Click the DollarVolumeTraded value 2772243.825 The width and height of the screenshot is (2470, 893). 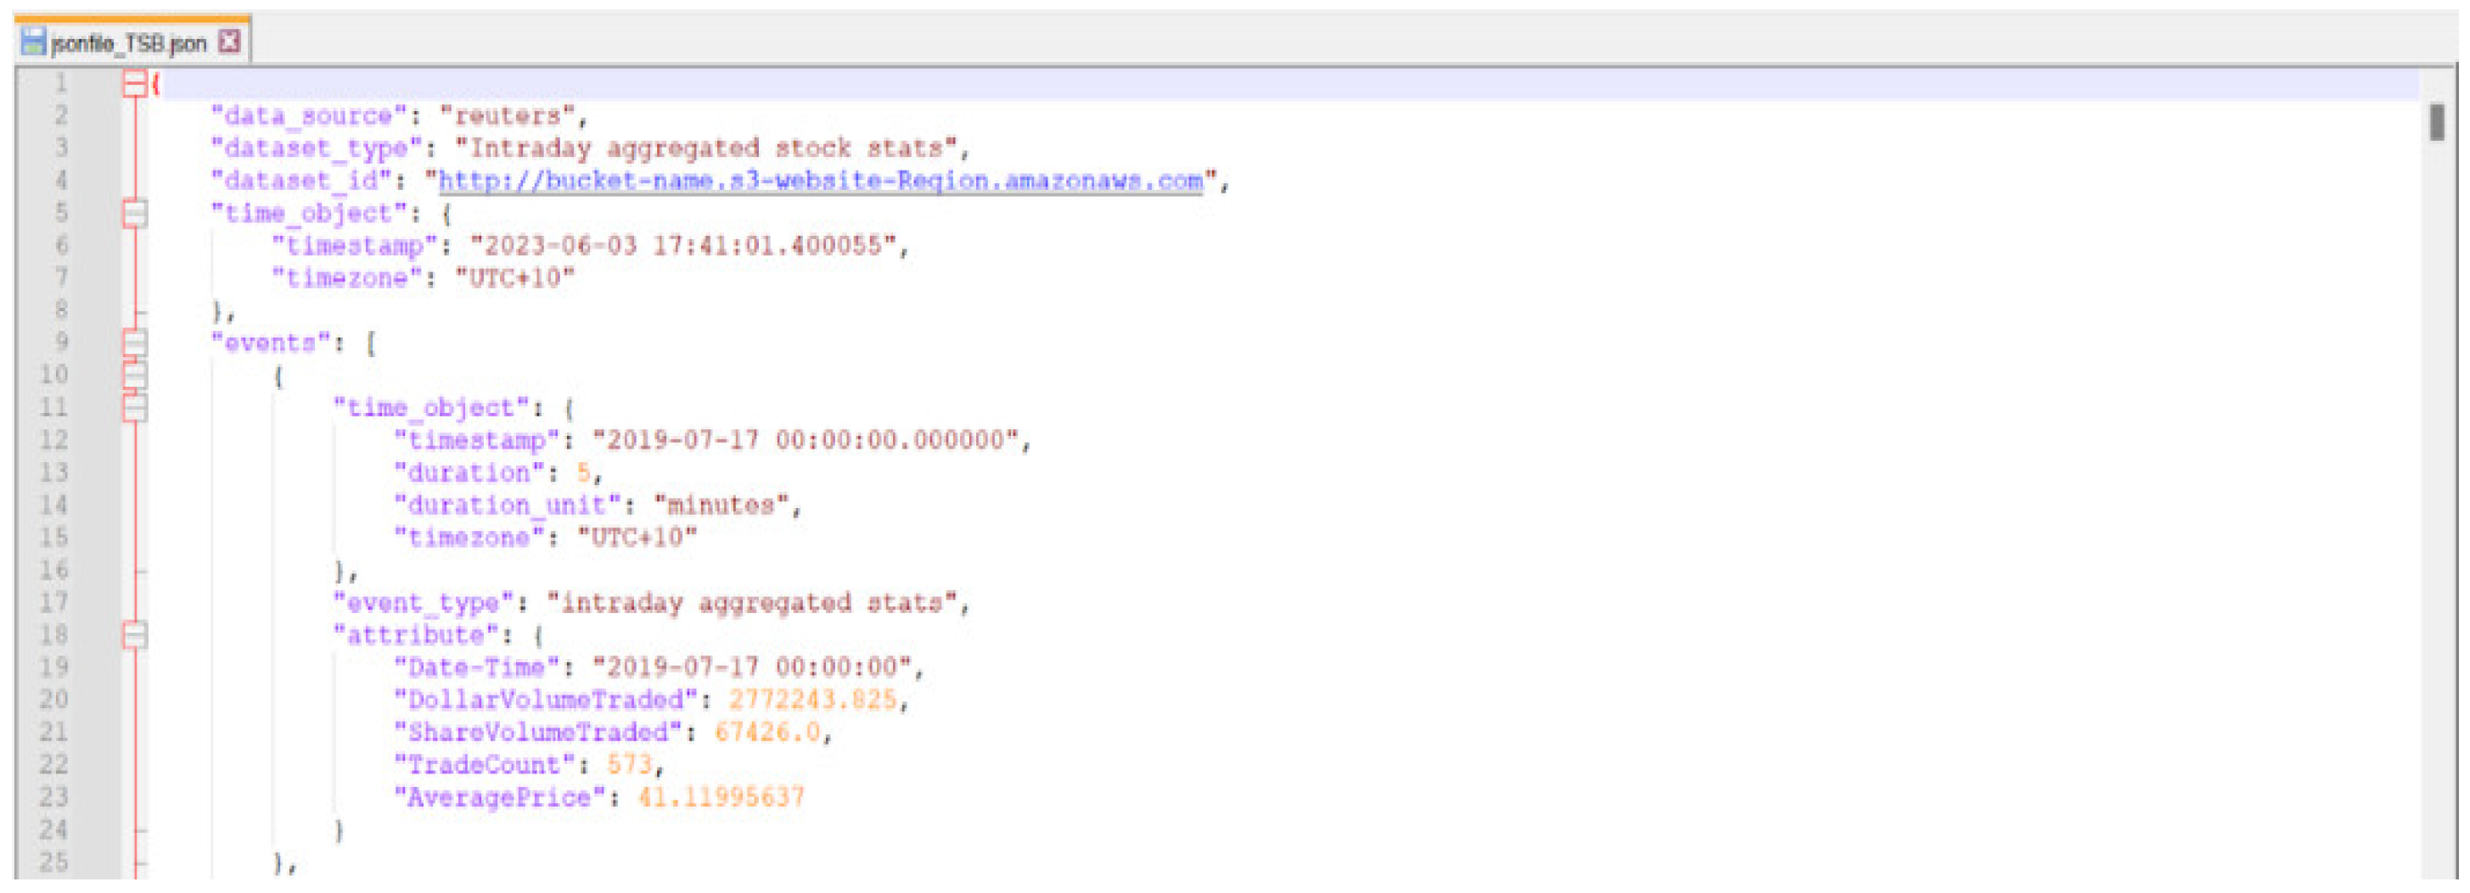[x=812, y=700]
